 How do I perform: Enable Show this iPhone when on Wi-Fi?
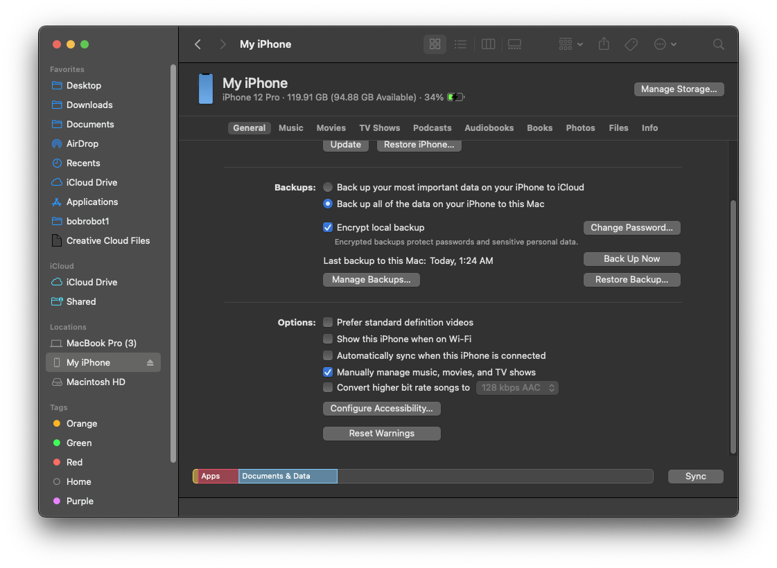click(x=329, y=339)
